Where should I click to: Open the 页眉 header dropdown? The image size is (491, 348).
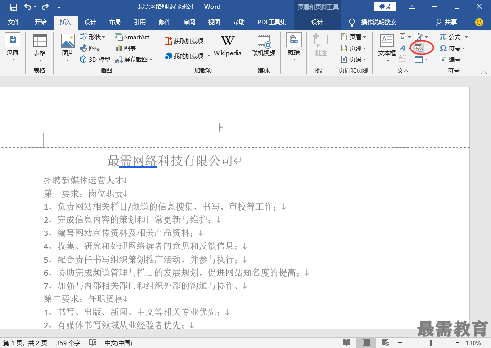353,37
